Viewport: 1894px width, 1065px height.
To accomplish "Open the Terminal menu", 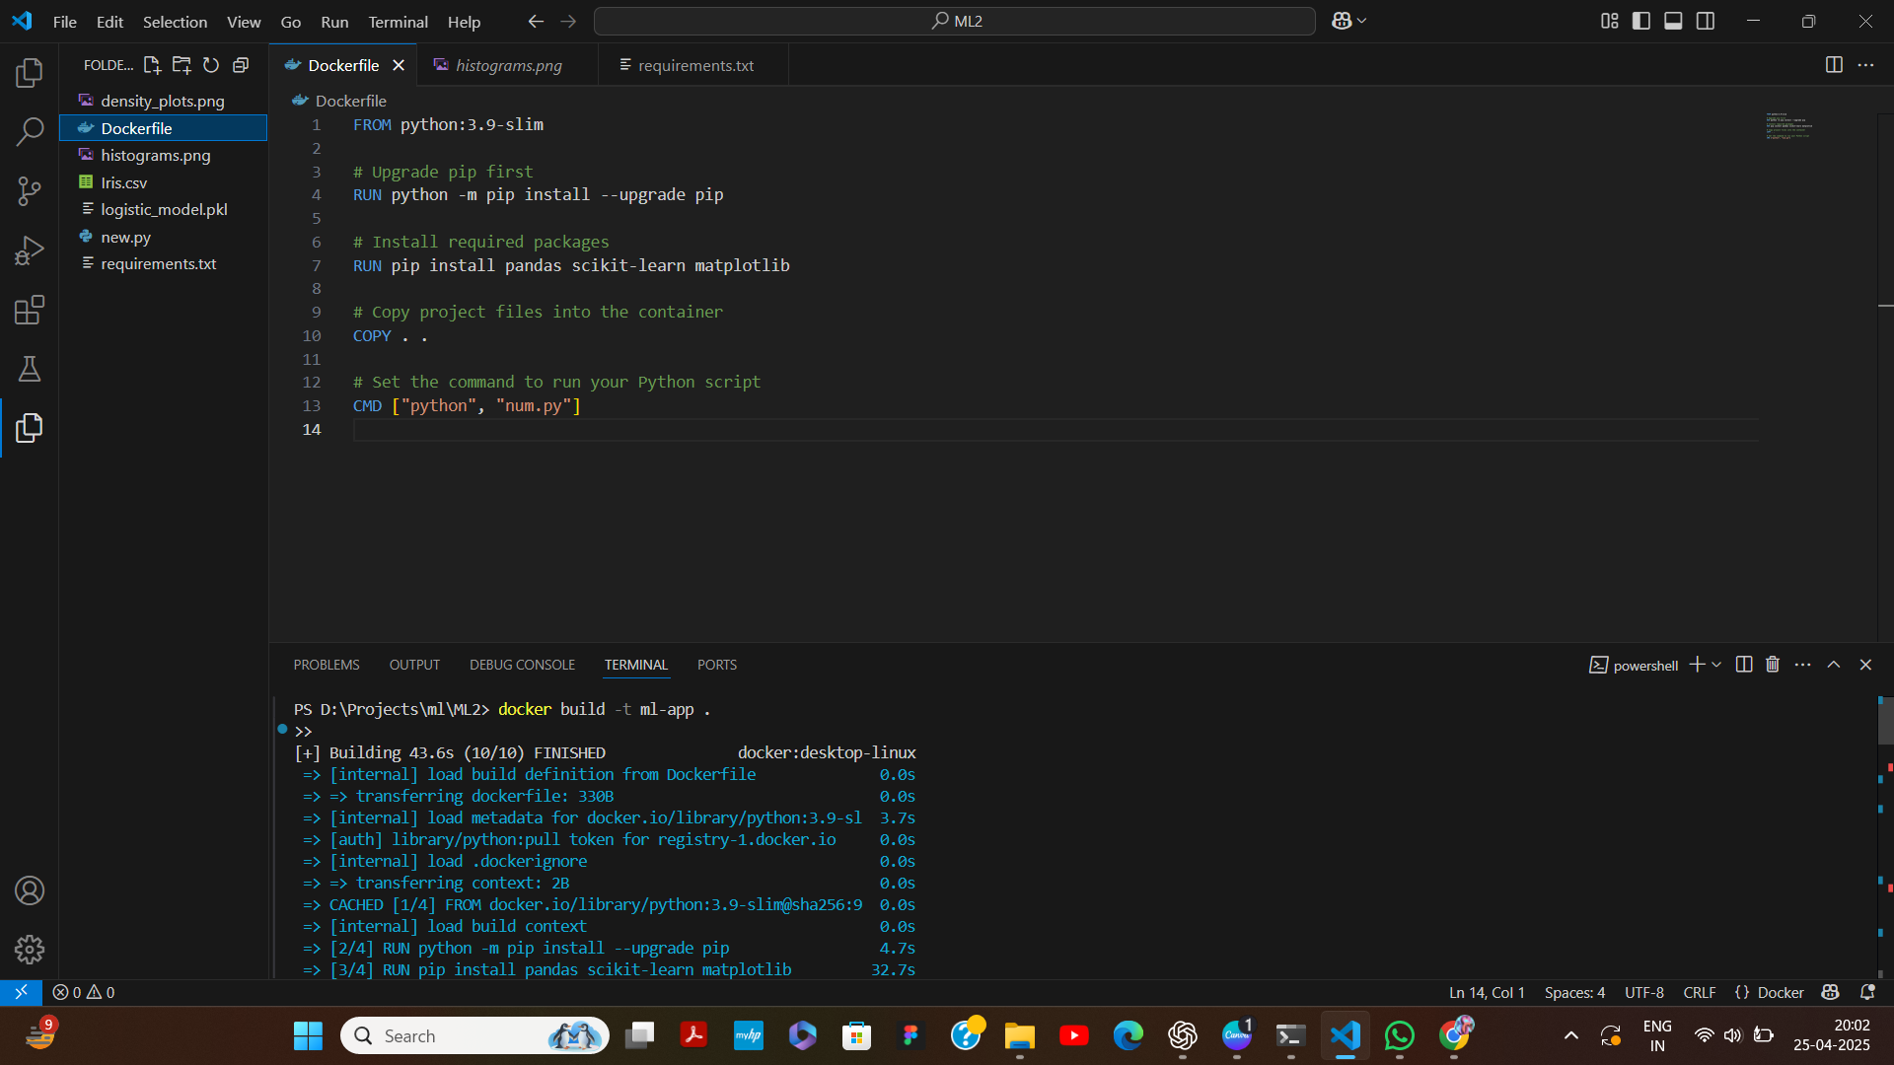I will 398,21.
